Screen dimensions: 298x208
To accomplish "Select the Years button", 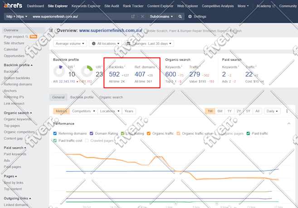I will point(129,111).
